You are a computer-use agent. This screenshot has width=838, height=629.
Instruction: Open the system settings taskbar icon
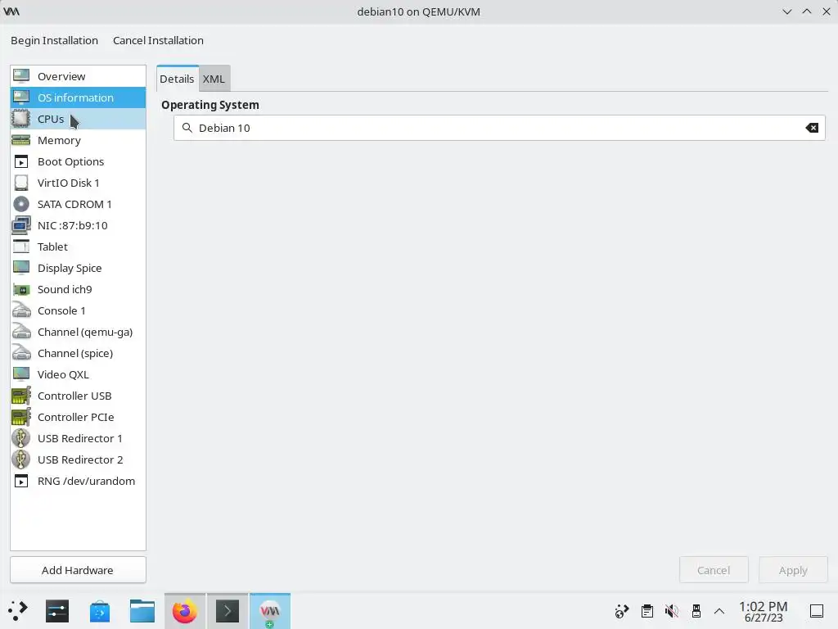click(x=57, y=611)
